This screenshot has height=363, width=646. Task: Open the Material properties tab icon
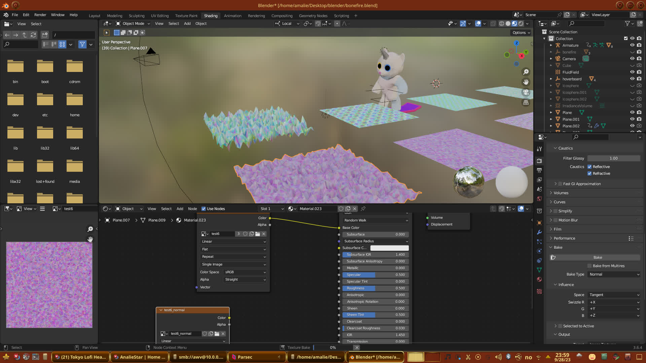pos(539,279)
